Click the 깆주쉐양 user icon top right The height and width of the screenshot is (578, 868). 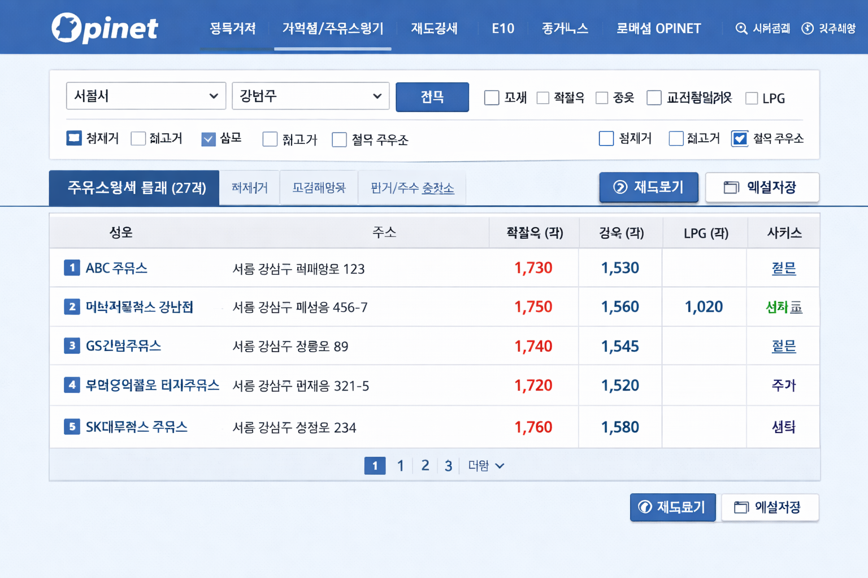point(808,28)
